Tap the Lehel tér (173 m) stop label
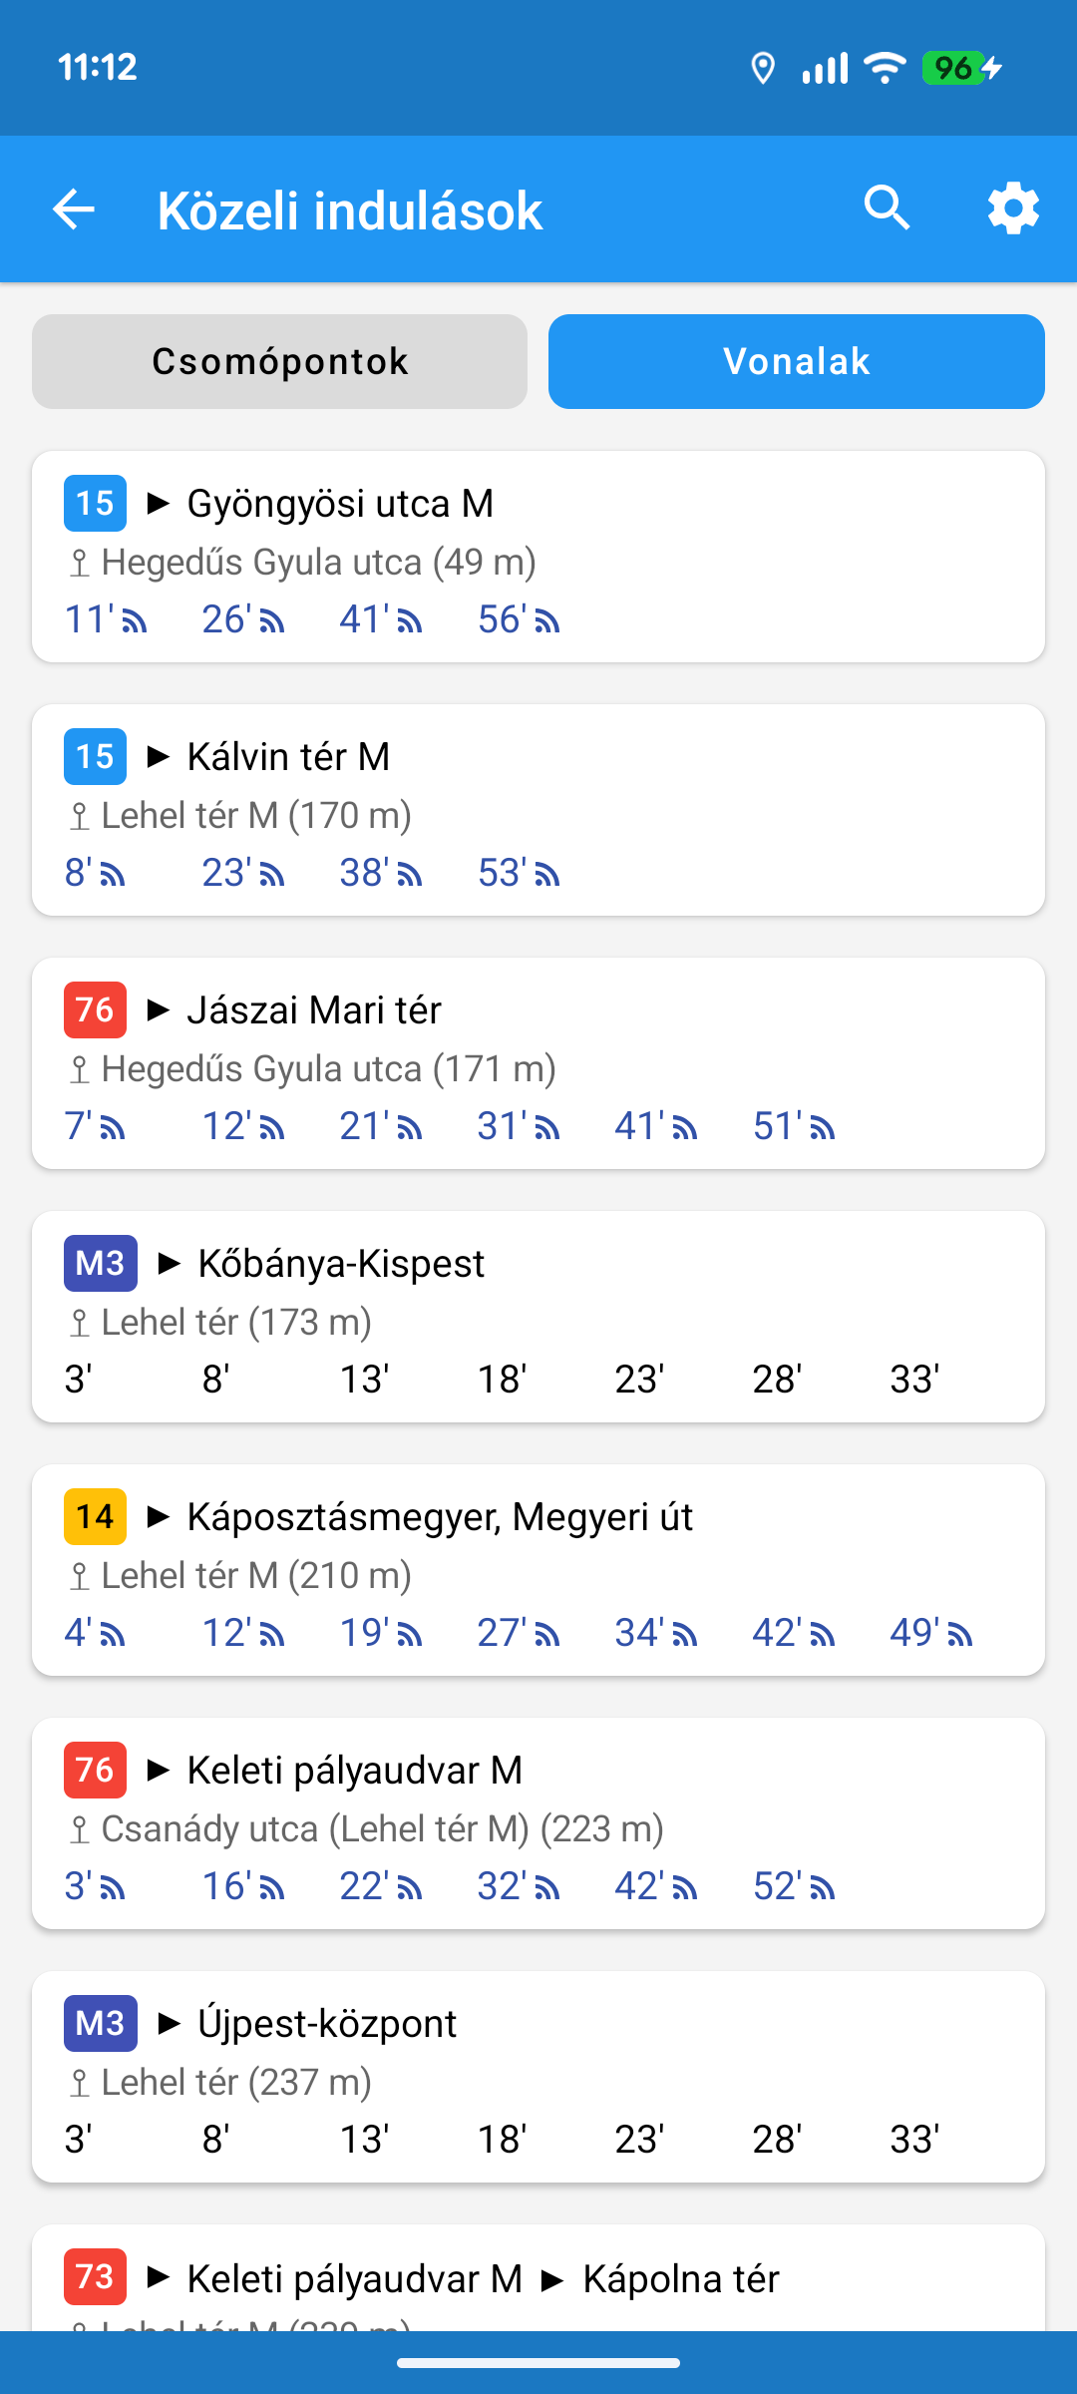Screen dimensions: 1077x2394 coord(235,1322)
